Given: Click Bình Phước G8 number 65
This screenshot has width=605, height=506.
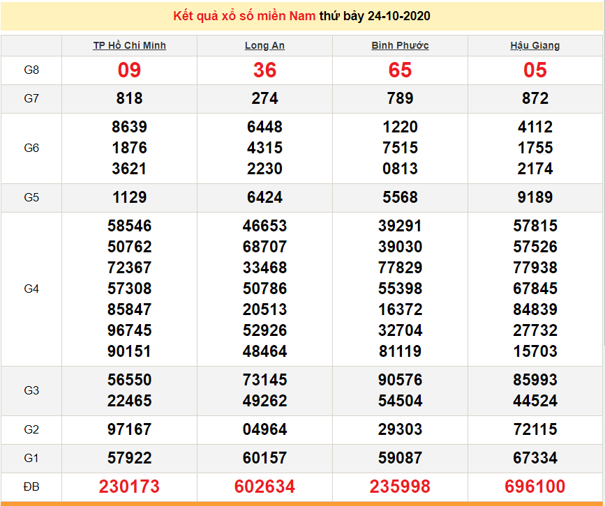Looking at the screenshot, I should [400, 70].
